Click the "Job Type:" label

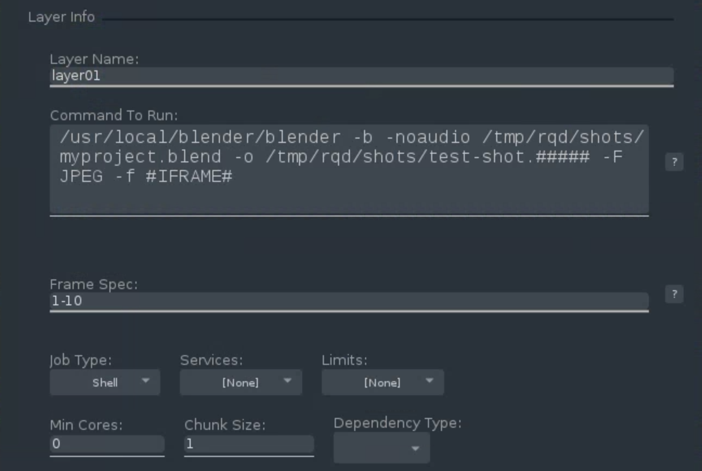(81, 361)
